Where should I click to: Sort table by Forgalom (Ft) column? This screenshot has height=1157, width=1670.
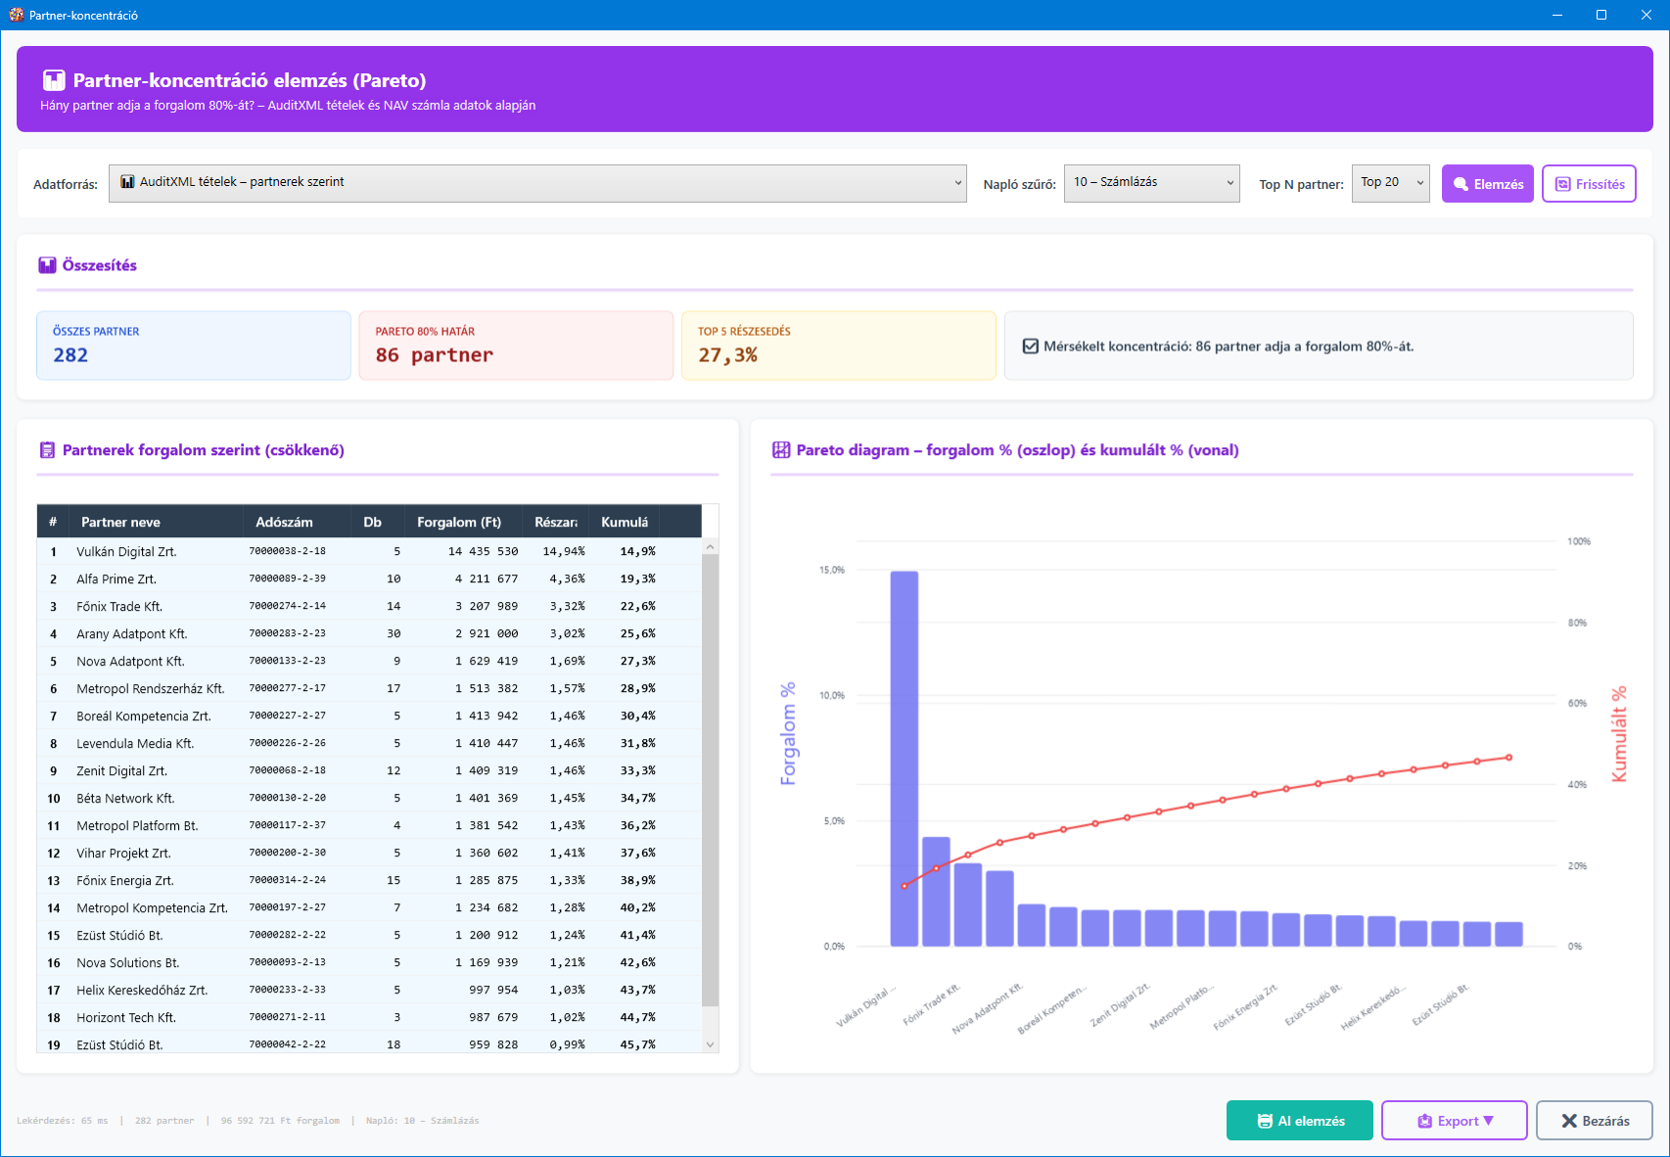(459, 522)
